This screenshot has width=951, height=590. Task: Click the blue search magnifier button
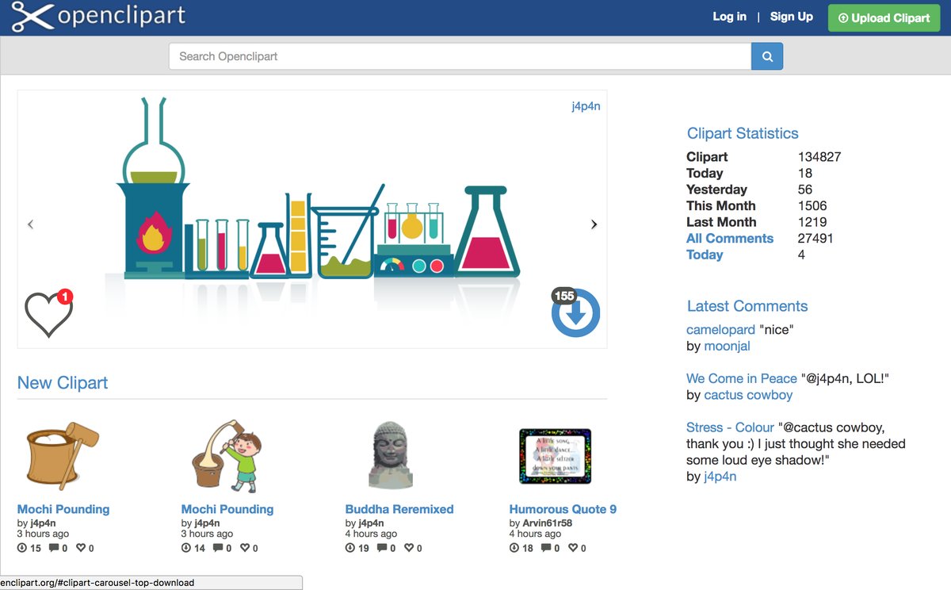point(766,56)
